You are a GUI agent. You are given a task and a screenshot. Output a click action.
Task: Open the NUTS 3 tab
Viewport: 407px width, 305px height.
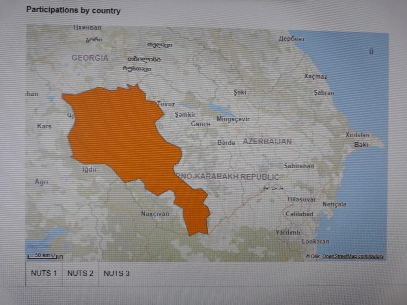tap(117, 273)
